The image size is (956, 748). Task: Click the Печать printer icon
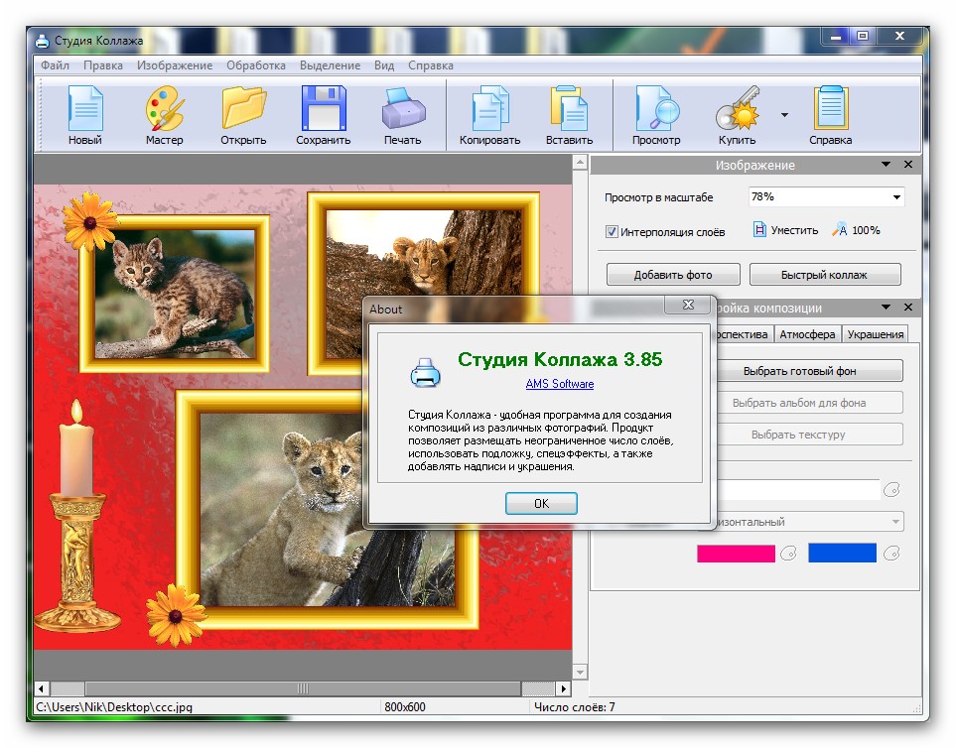point(403,108)
